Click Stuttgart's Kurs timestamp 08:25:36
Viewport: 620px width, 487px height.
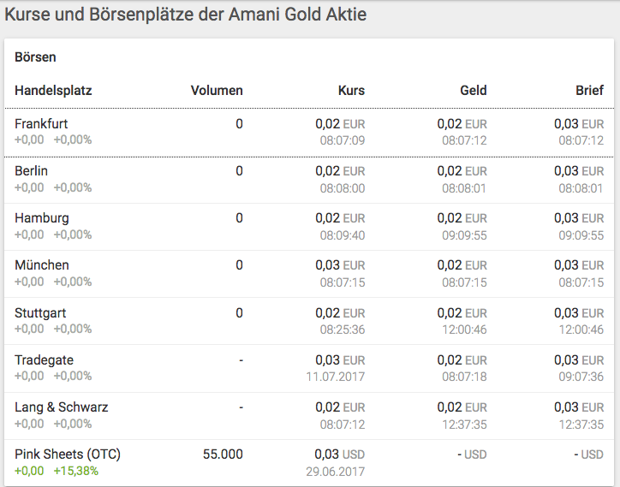click(x=343, y=330)
